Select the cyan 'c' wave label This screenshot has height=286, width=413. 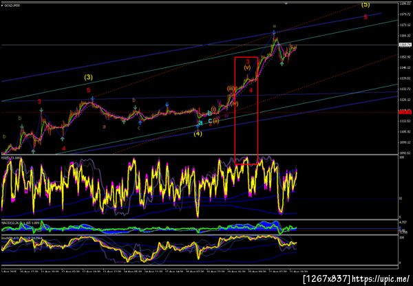[x=210, y=121]
